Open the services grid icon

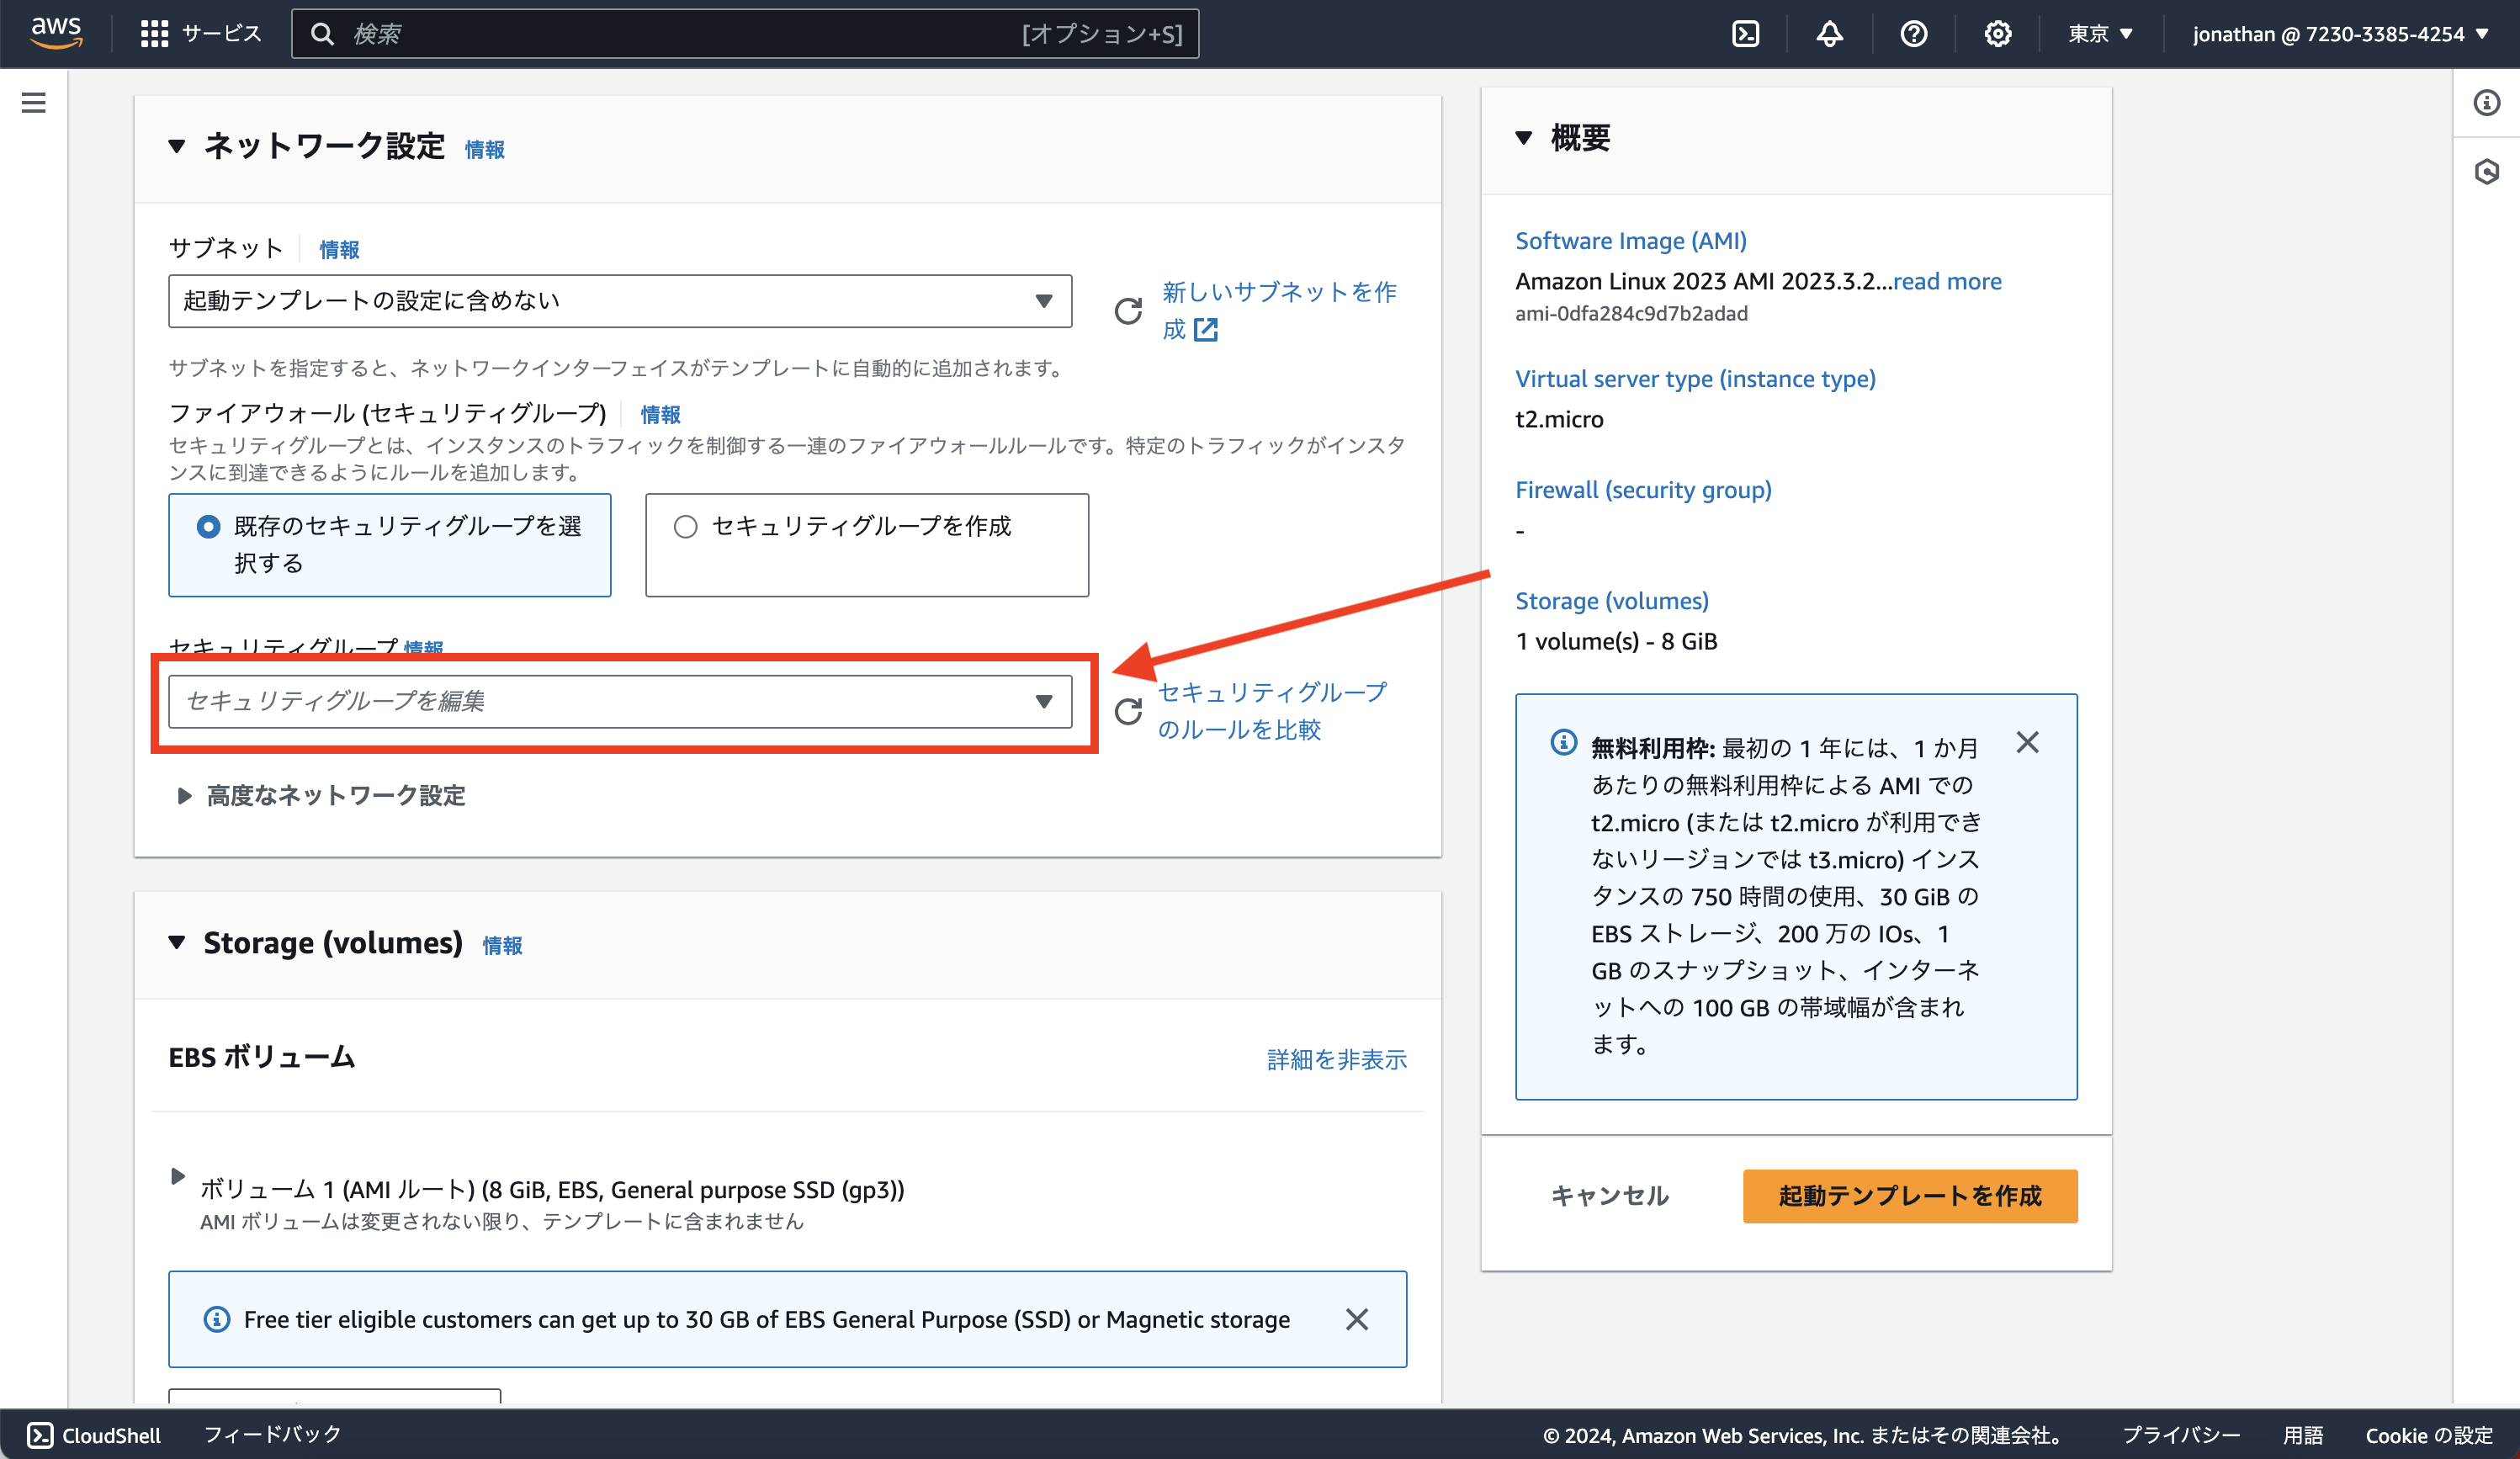click(154, 33)
